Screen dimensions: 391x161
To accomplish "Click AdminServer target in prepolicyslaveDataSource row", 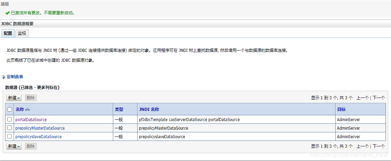I will tap(348, 137).
